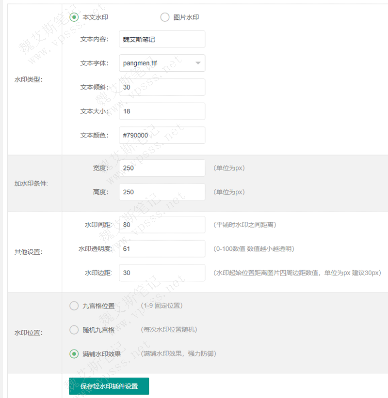Click the 文本颜色 field showing #790000
The image size is (388, 398).
pos(162,136)
